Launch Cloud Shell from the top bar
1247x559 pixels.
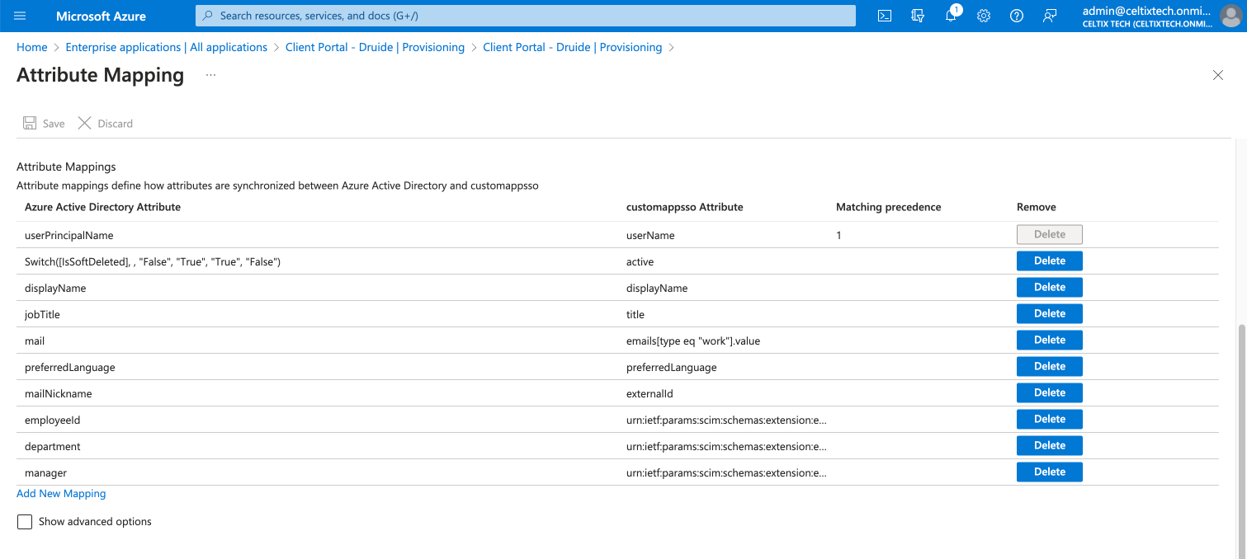point(885,16)
